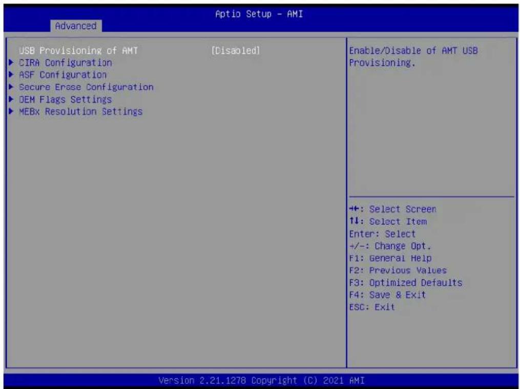Select USB Provisioning of AMT option
This screenshot has width=520, height=389.
78,50
